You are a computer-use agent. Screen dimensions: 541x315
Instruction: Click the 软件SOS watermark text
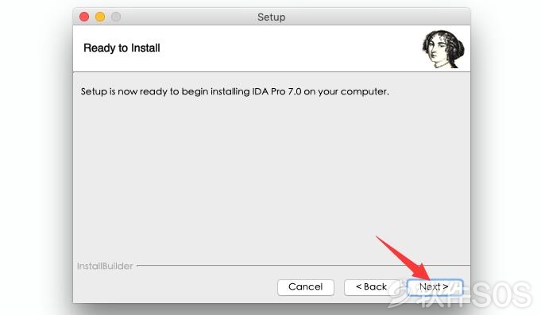click(474, 294)
